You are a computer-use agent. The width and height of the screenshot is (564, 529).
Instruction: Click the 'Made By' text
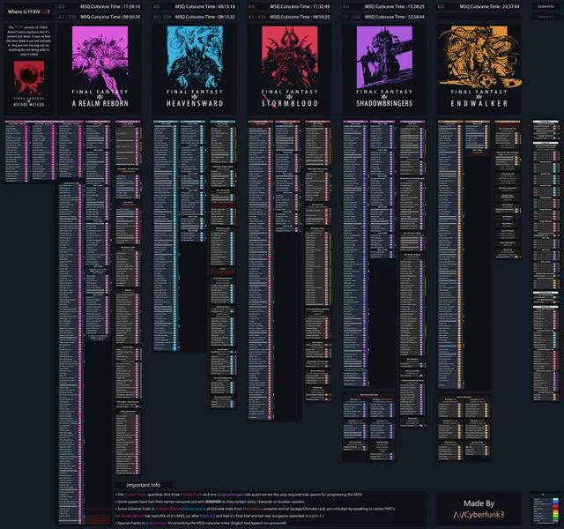(479, 503)
